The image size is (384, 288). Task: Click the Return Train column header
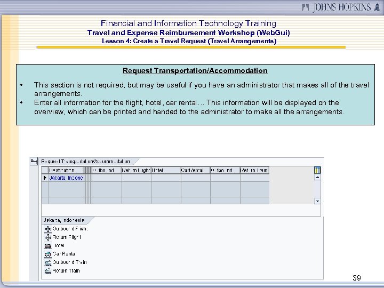[254, 170]
